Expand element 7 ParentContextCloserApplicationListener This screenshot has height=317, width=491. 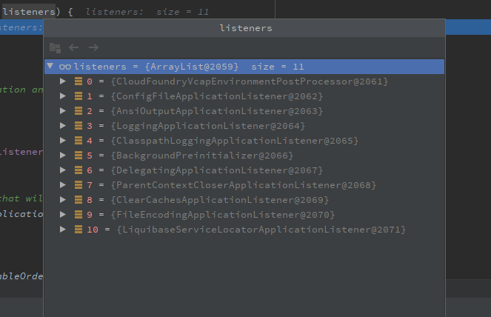(63, 185)
